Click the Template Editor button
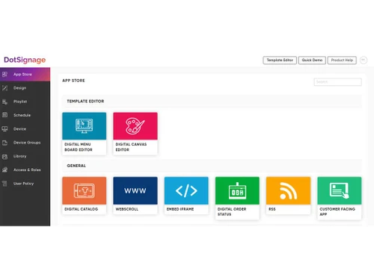Viewport: 374px width, 280px height. (x=280, y=60)
